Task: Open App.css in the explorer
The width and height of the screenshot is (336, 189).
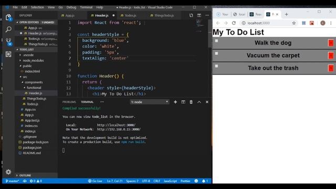Action: coord(30,109)
